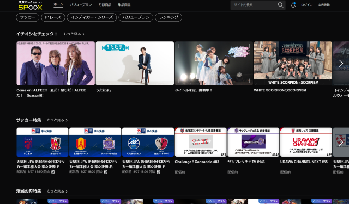Viewport: 349px width, 204px height.
Task: Open Come on! ALFEE thumbnail
Action: point(56,63)
